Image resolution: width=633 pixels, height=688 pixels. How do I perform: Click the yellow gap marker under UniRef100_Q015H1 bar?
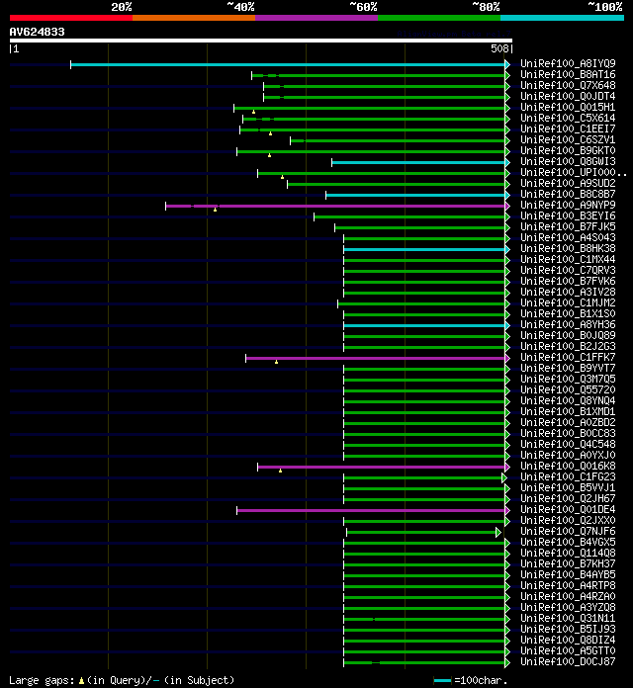pyautogui.click(x=254, y=112)
